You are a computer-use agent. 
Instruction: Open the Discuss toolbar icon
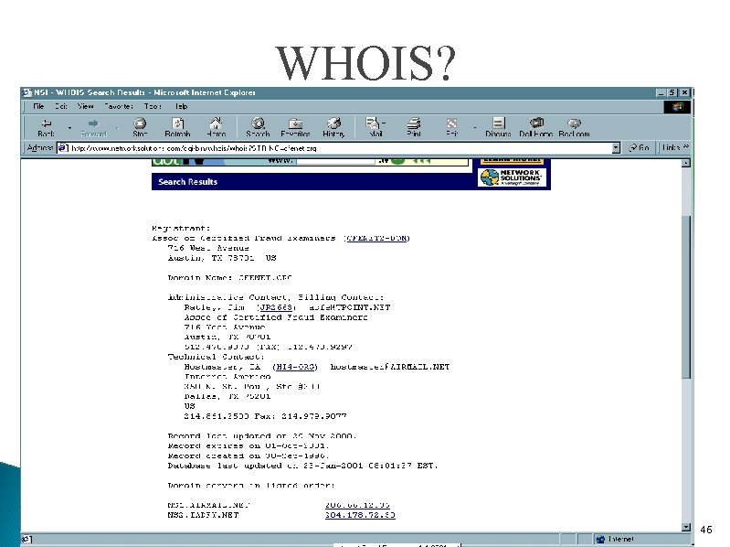(498, 127)
